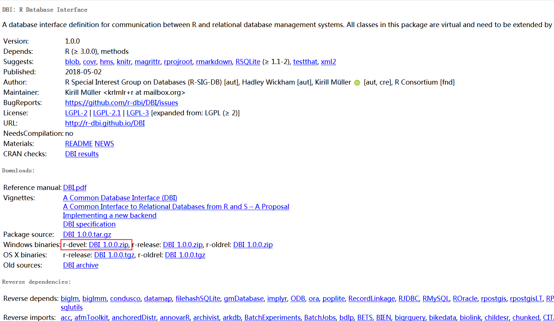Open the RecordLinkage package link

[x=371, y=299]
